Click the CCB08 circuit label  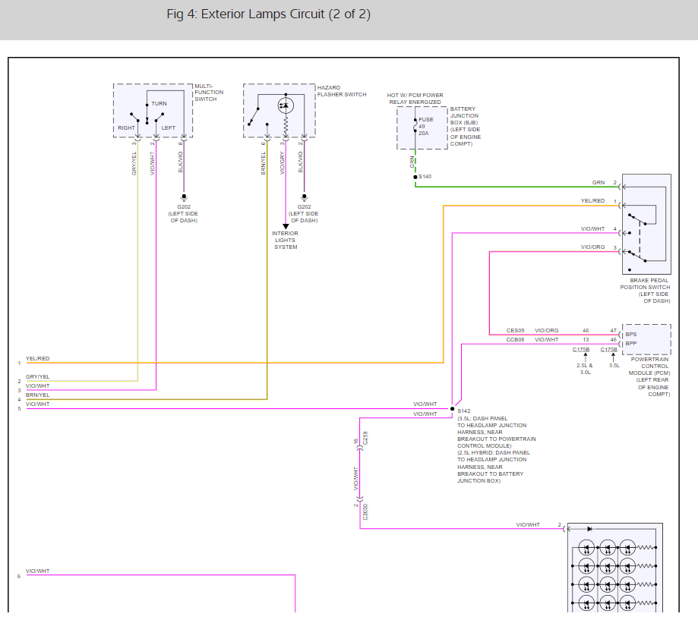point(515,340)
